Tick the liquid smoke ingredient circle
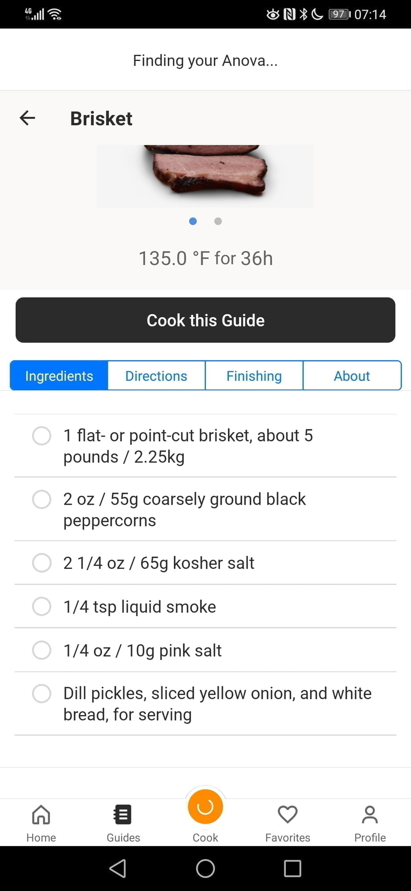The width and height of the screenshot is (411, 891). [42, 606]
